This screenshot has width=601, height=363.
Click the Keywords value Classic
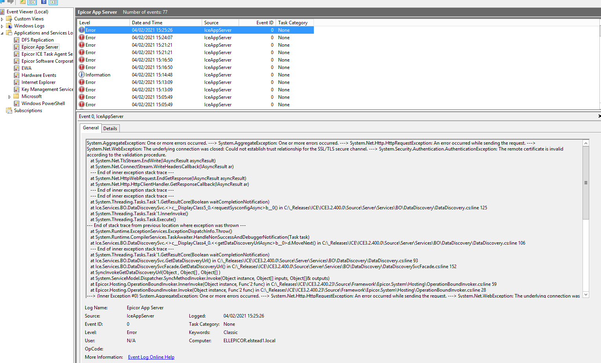coord(231,332)
